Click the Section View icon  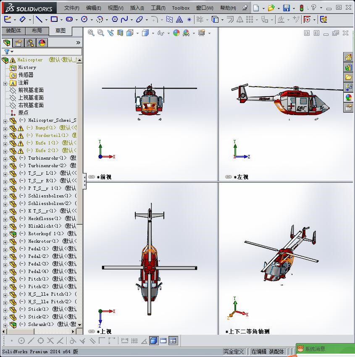tap(120, 33)
